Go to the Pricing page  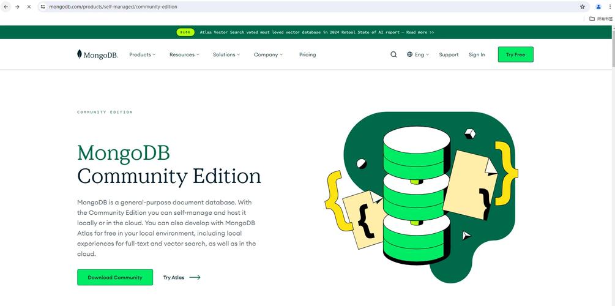(x=307, y=54)
